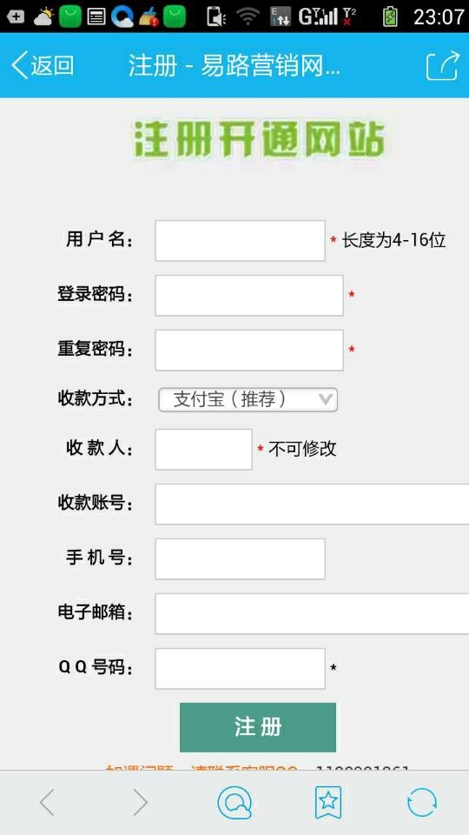Screen dimensions: 469x835
Task: Reload the page with the refresh icon
Action: click(422, 802)
